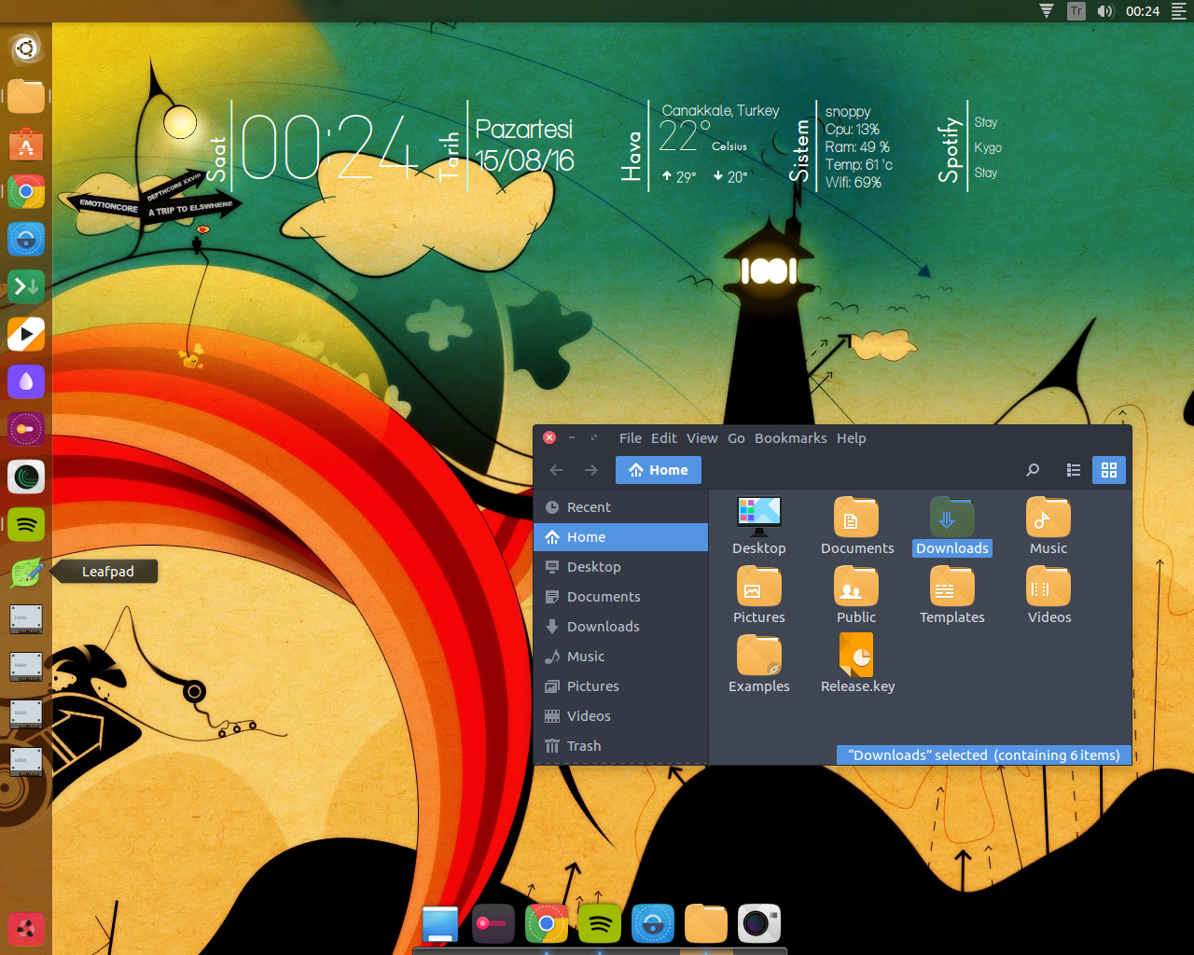Select Downloads in the sidebar
Image resolution: width=1194 pixels, height=955 pixels.
click(621, 627)
